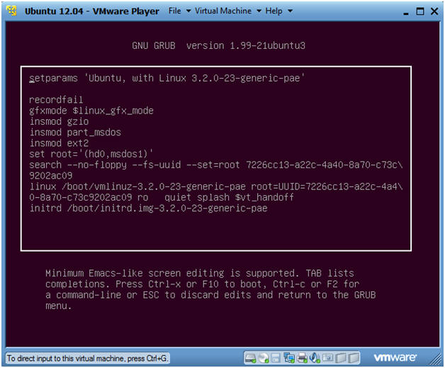Click the 'setparams' line in GRUB editor
The width and height of the screenshot is (445, 368).
click(167, 78)
